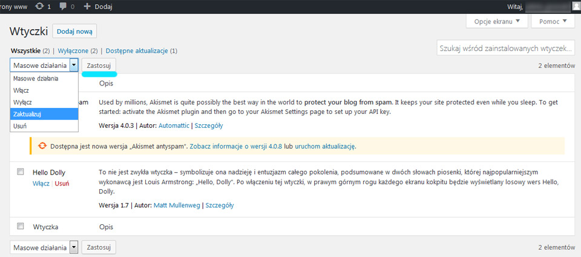Choose Zaktualizuj in the bulk actions list
Image resolution: width=581 pixels, height=257 pixels.
coord(44,114)
